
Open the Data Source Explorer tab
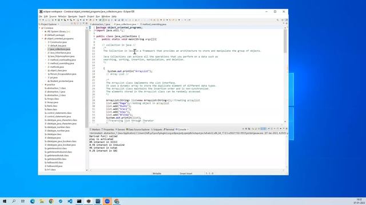138,129
